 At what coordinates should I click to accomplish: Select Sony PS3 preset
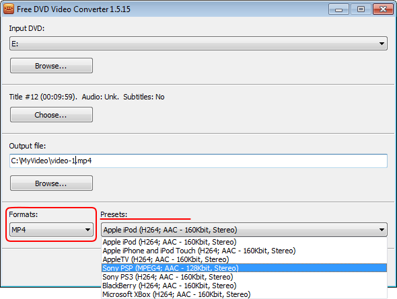coord(244,277)
